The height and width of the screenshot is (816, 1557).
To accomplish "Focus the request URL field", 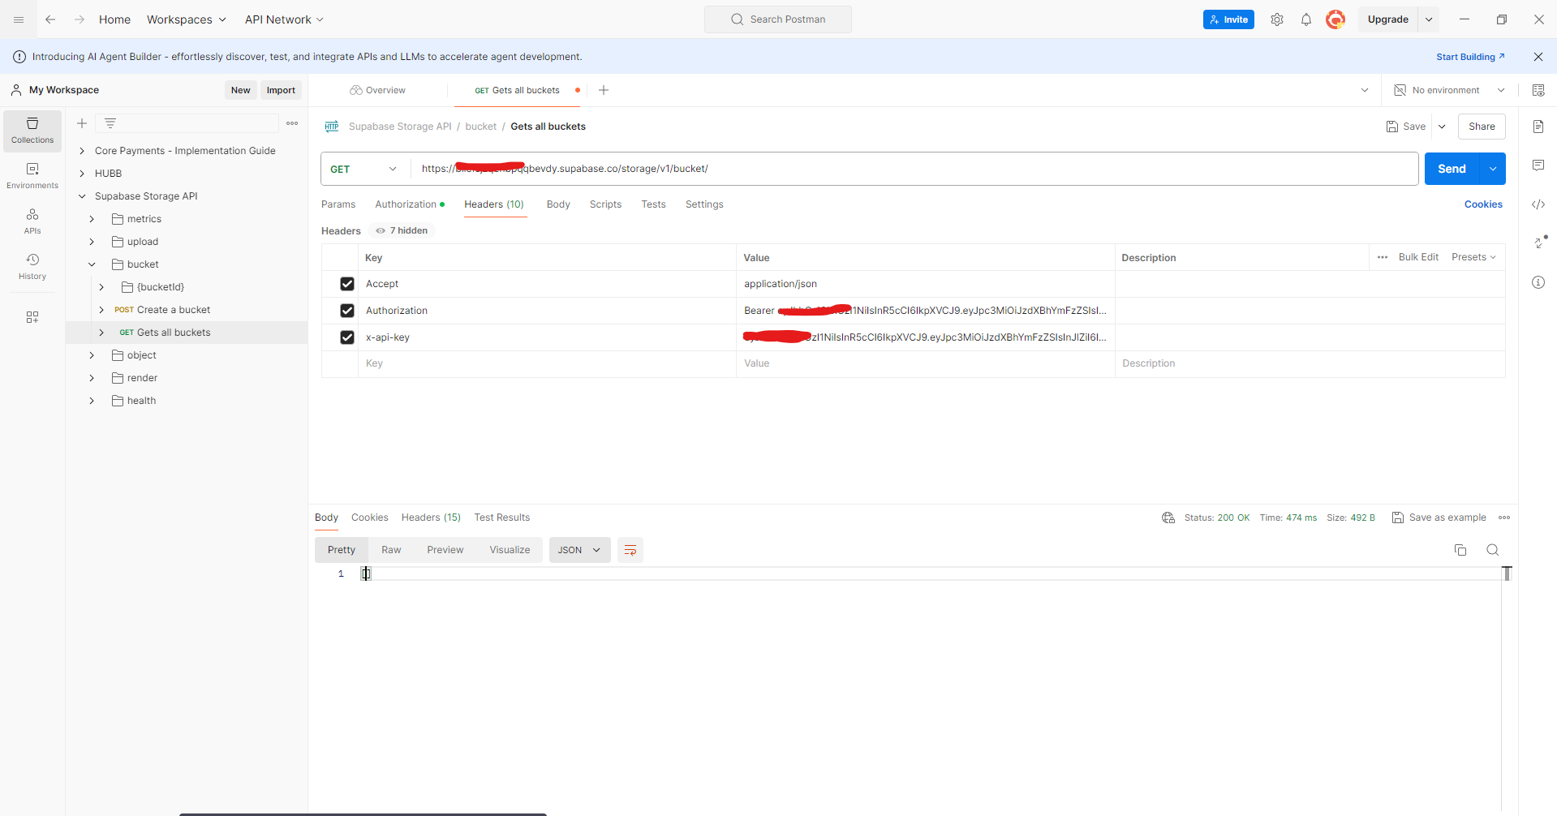I will pyautogui.click(x=915, y=169).
